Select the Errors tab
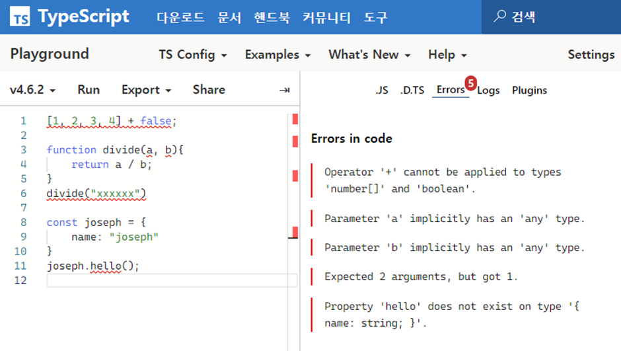This screenshot has width=621, height=351. (x=451, y=90)
